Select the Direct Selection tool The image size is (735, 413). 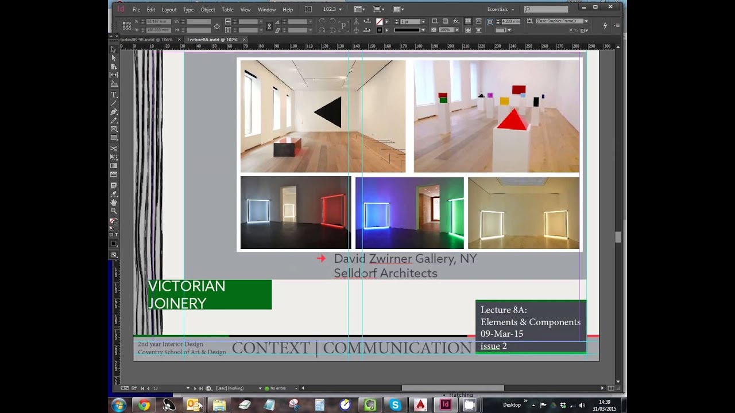pyautogui.click(x=114, y=58)
